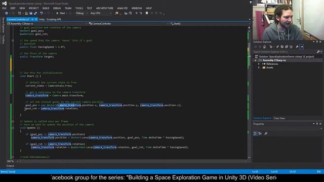Viewport: 324px width, 182px height.
Task: Open the PROJECT menu
Action: (34, 8)
